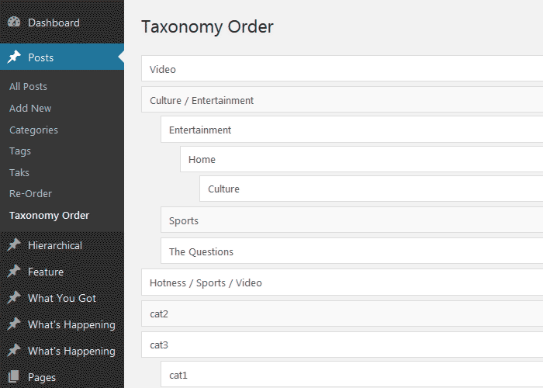The width and height of the screenshot is (543, 388).
Task: Open the All Posts submenu item
Action: click(x=28, y=87)
